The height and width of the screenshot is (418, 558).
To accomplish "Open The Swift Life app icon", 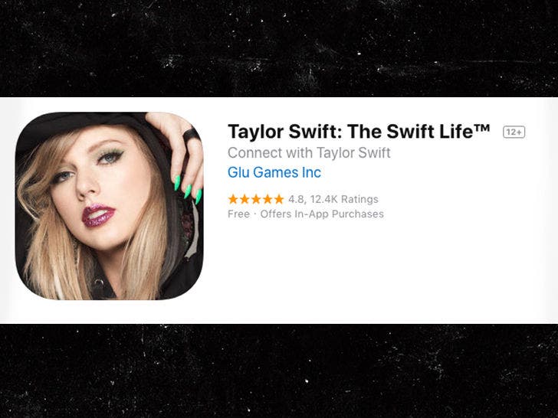I will (110, 206).
